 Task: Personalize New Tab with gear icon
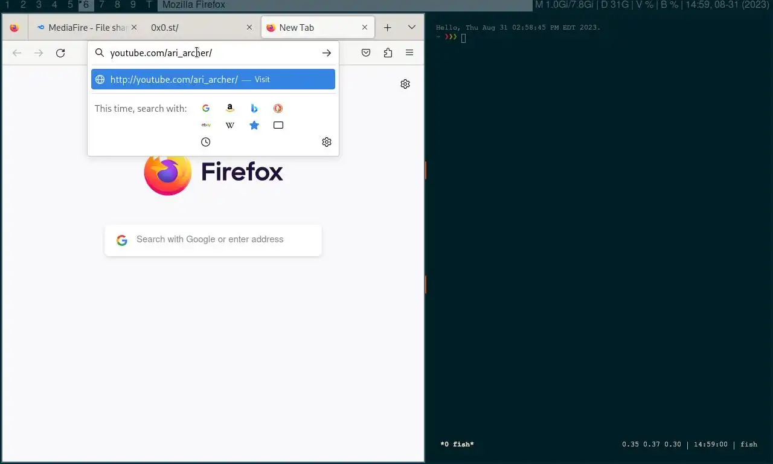pyautogui.click(x=405, y=84)
